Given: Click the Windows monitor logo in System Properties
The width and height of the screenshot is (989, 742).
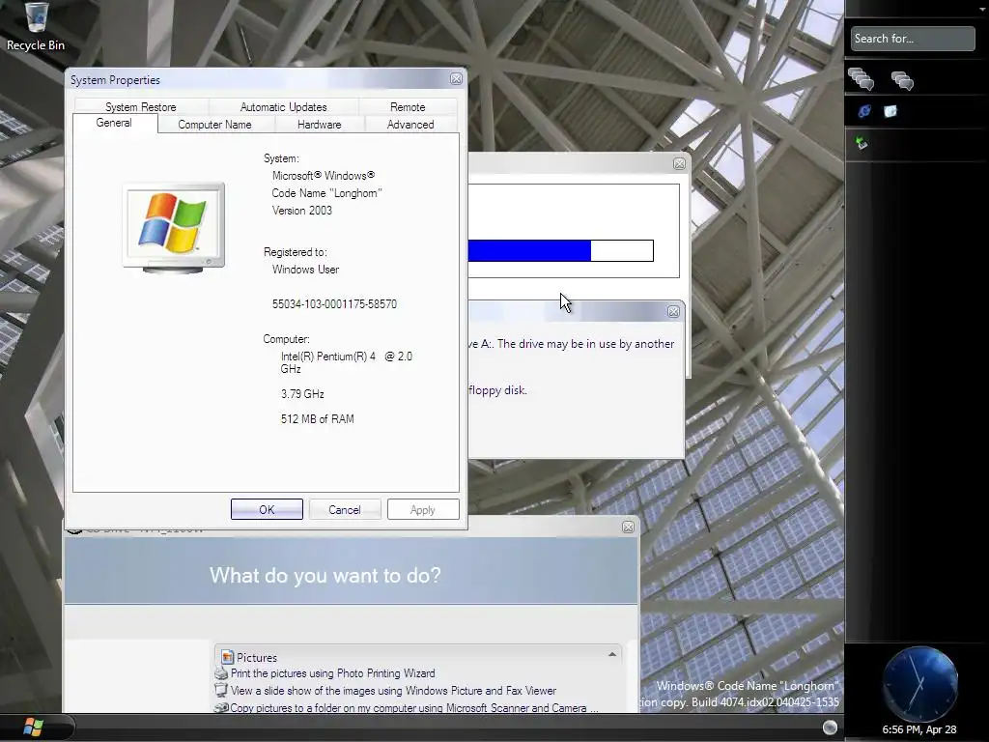Looking at the screenshot, I should pyautogui.click(x=174, y=228).
